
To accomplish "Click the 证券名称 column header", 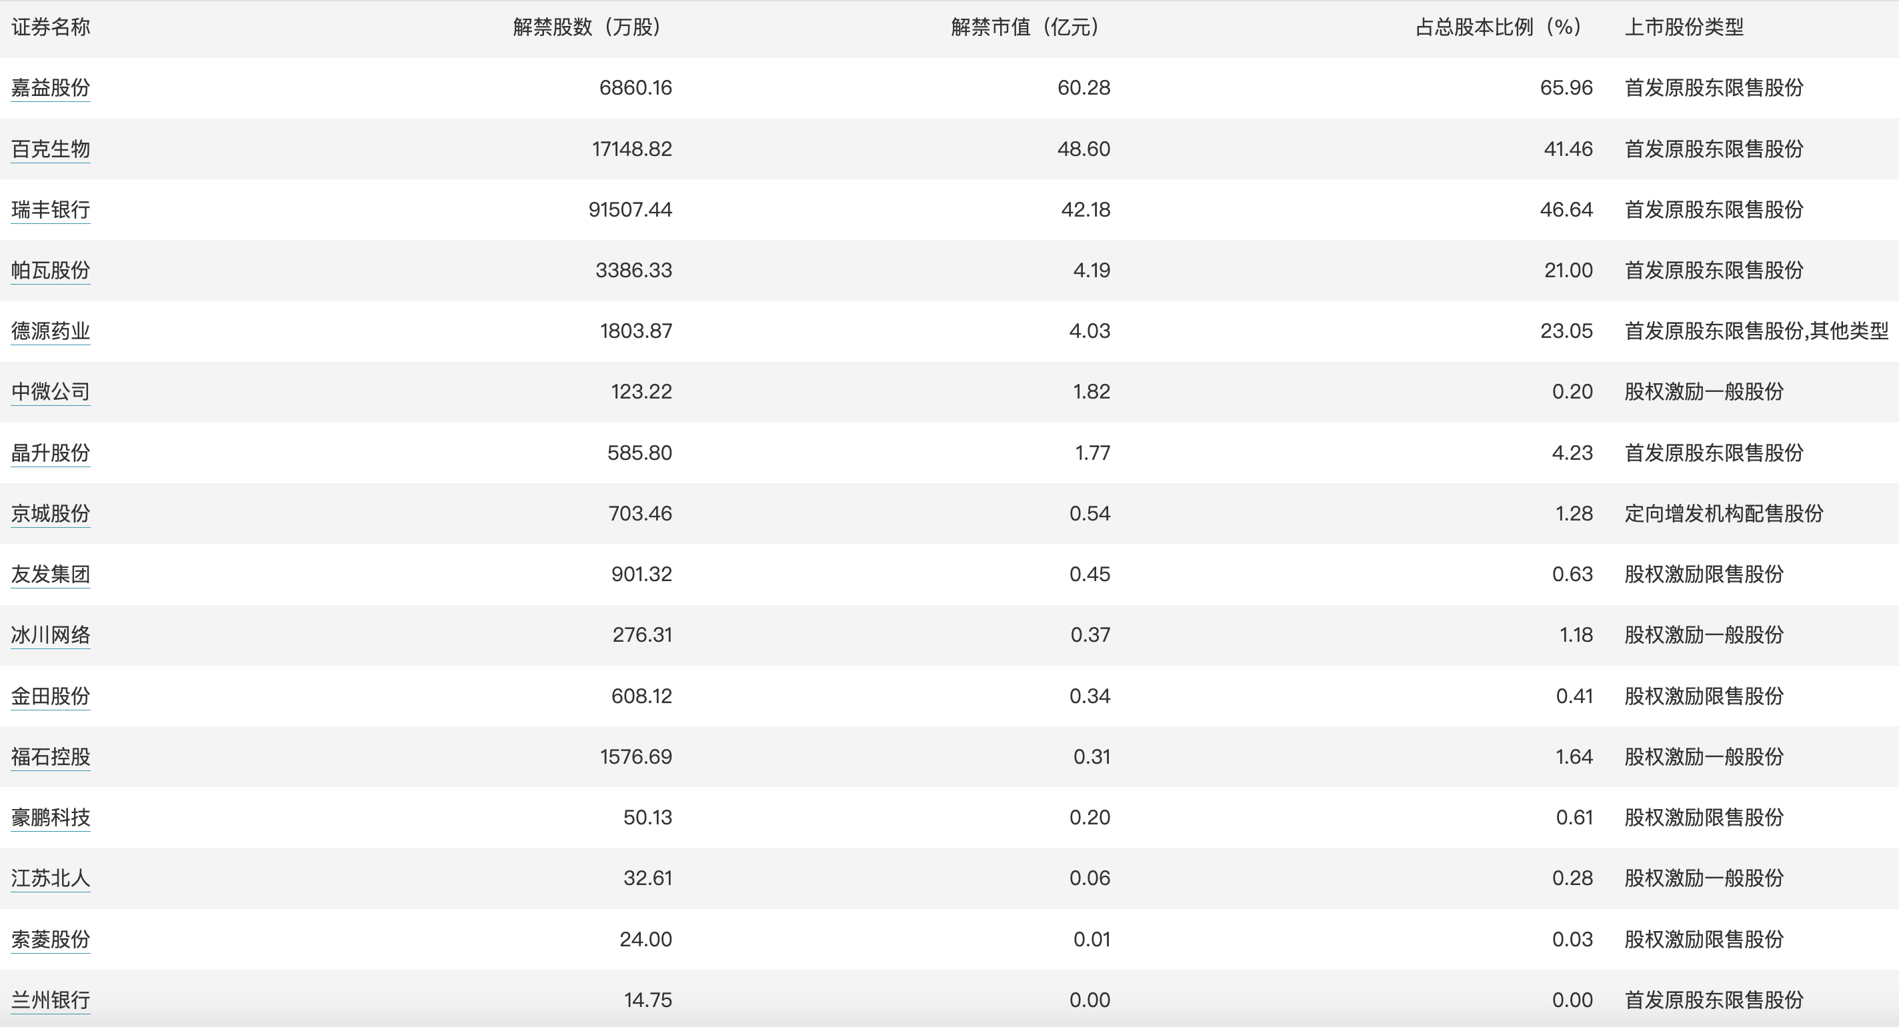I will pos(50,27).
